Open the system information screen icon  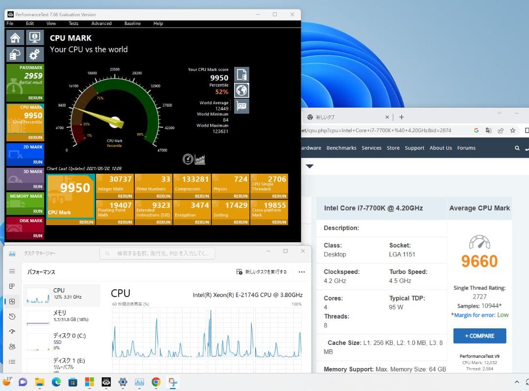click(34, 37)
